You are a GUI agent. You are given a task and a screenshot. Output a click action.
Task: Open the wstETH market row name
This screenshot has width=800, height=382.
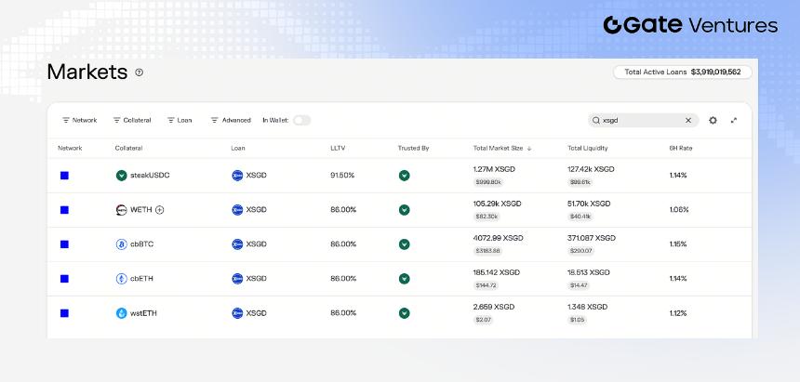[143, 313]
